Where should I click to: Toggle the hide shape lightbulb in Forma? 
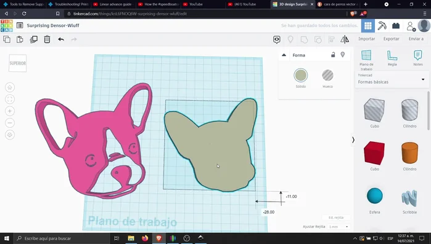point(342,55)
